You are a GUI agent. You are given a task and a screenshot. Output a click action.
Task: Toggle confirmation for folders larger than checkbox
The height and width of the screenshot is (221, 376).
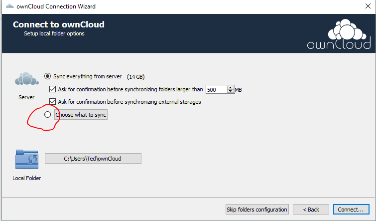[x=52, y=89]
